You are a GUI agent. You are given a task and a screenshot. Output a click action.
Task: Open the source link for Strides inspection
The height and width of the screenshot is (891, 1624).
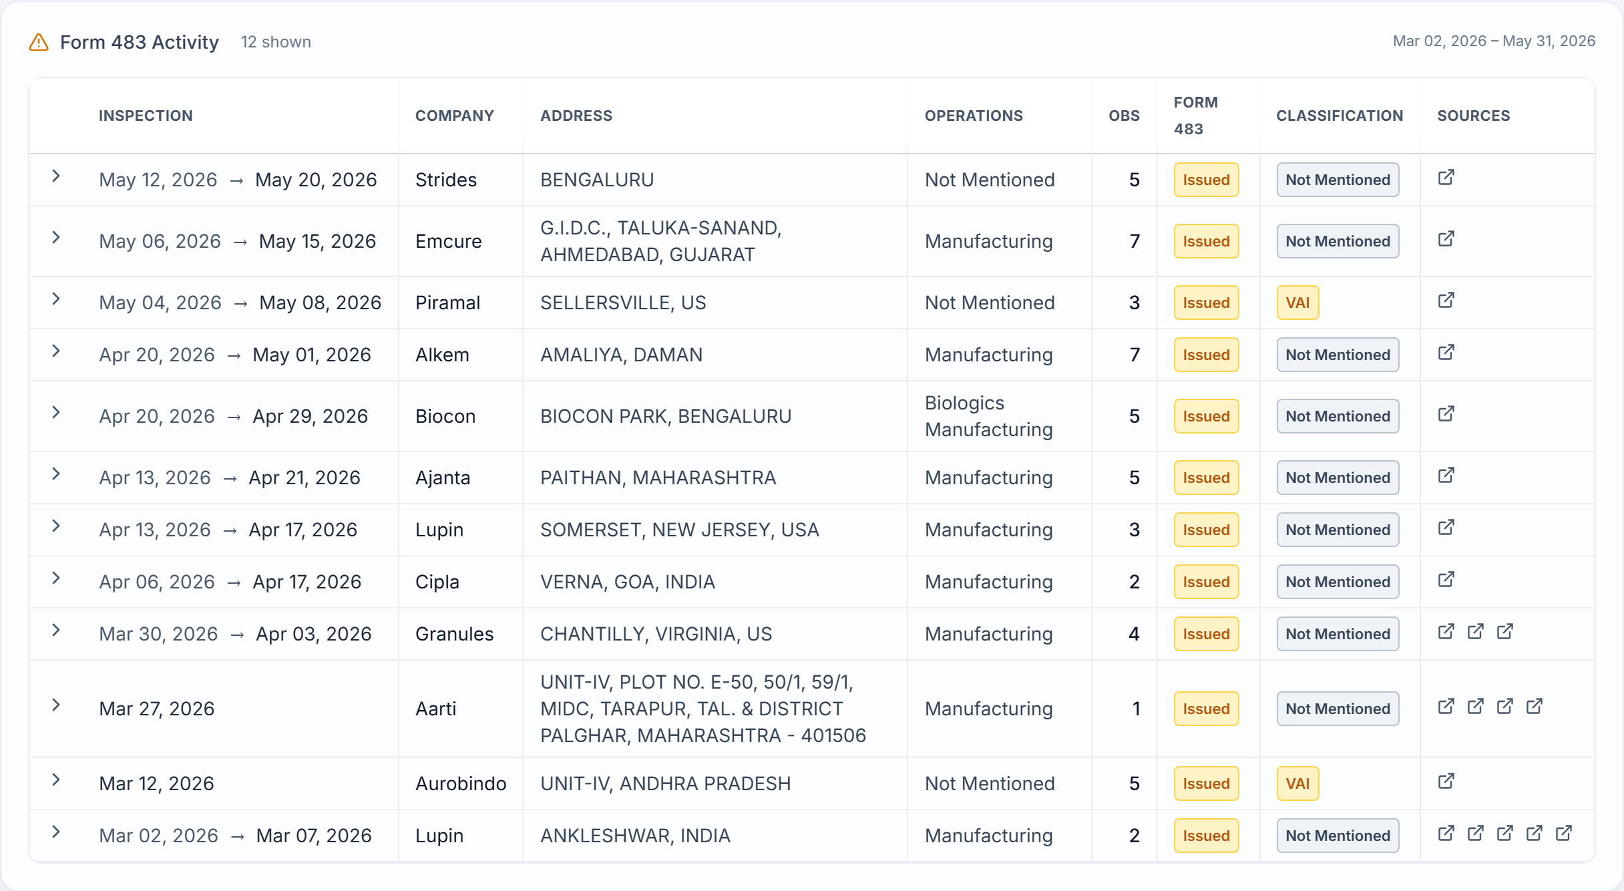[x=1446, y=178]
